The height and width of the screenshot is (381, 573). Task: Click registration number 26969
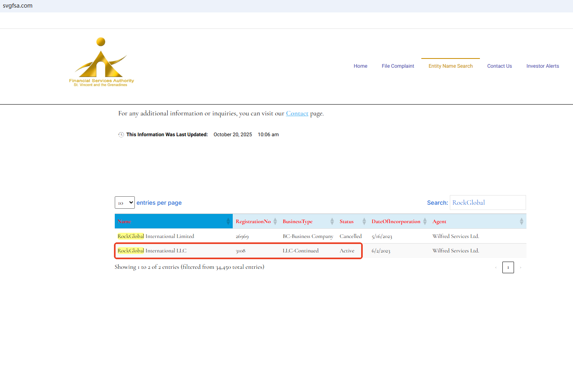[x=242, y=236]
